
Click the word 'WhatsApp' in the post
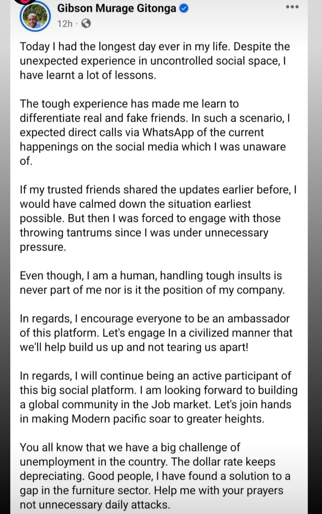click(168, 132)
